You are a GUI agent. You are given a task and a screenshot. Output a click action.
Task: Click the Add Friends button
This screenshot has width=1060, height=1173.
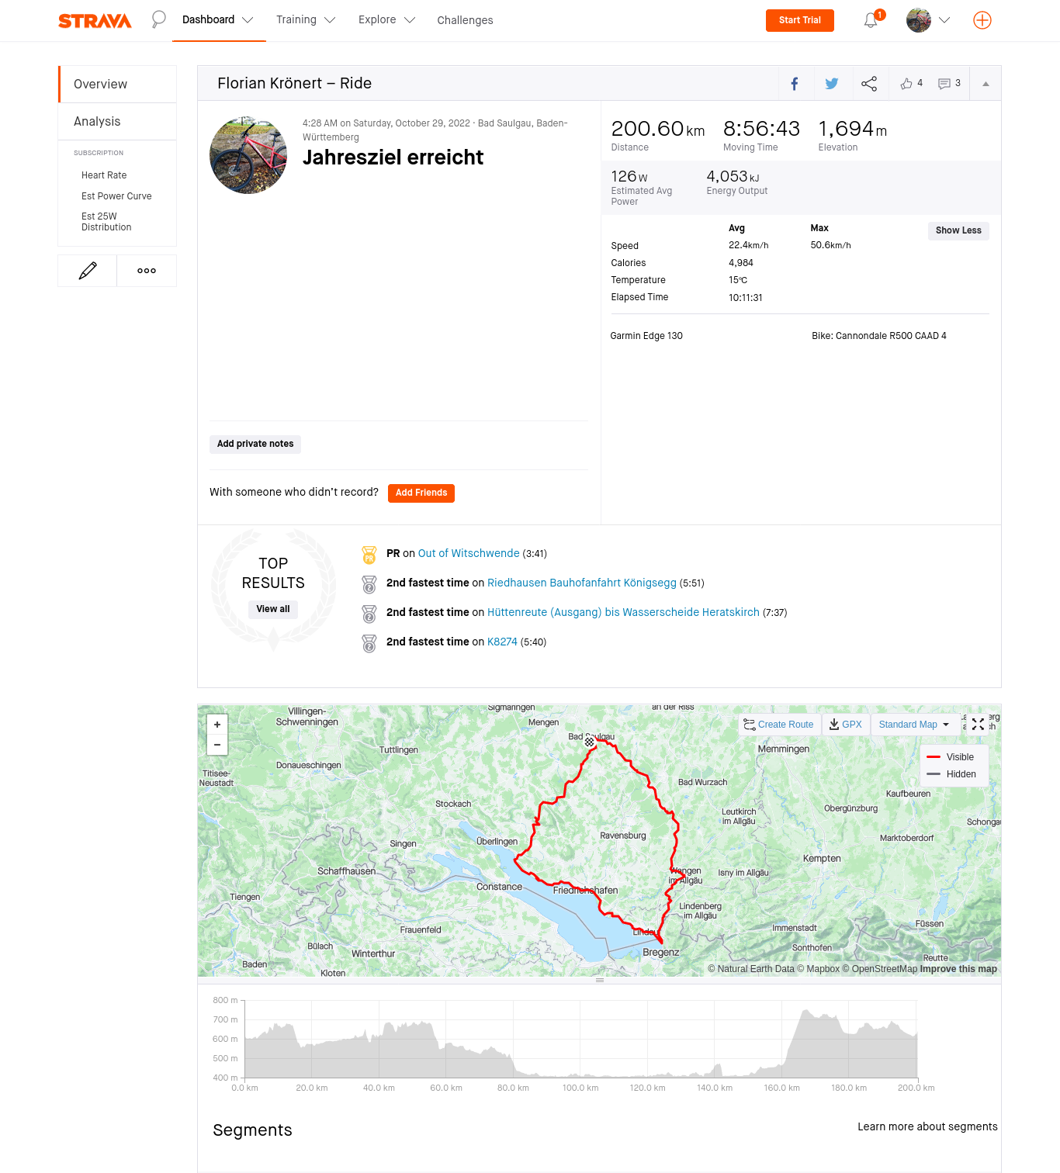pyautogui.click(x=421, y=493)
